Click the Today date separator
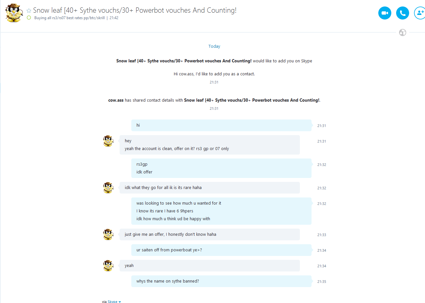 214,46
